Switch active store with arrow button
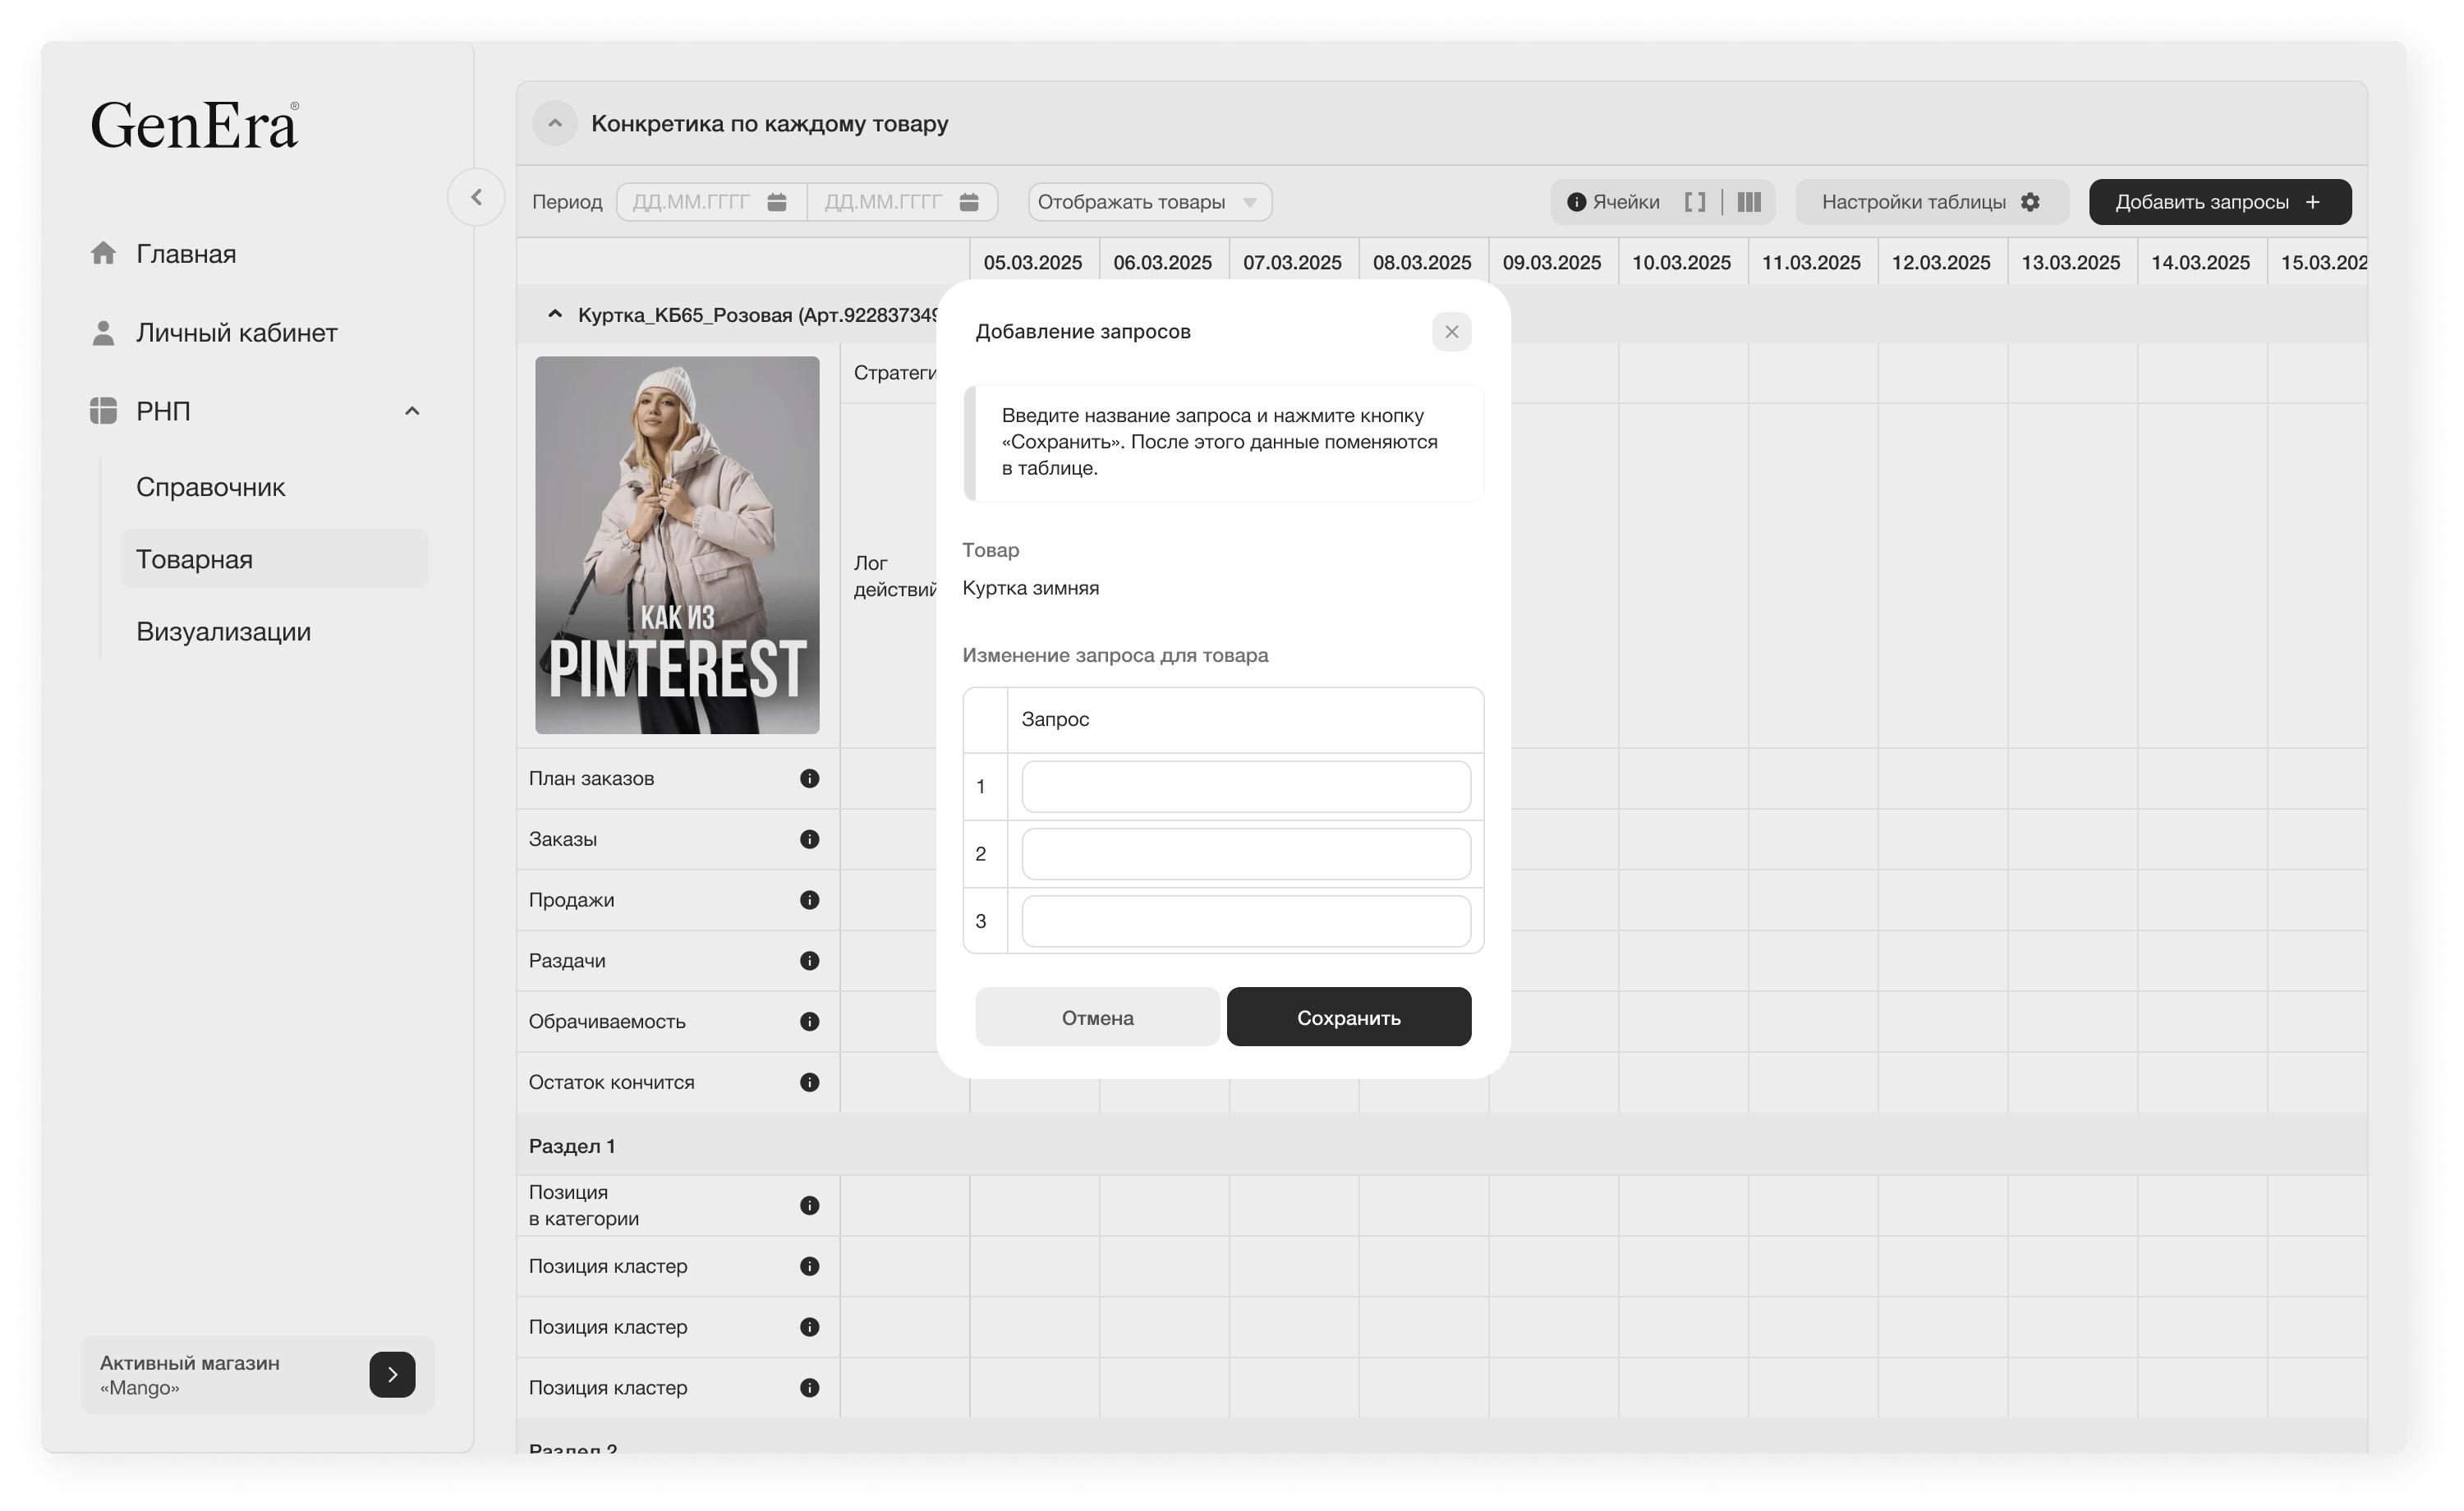Viewport: 2464px width, 1511px height. tap(392, 1374)
